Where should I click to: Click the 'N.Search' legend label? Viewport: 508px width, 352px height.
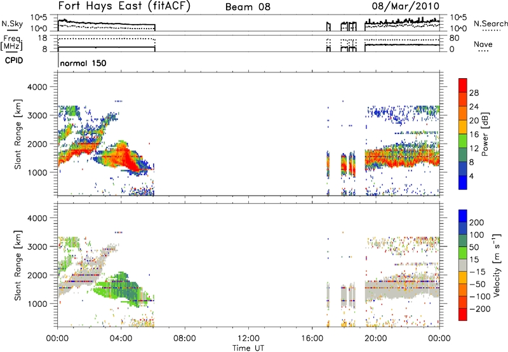(x=491, y=24)
